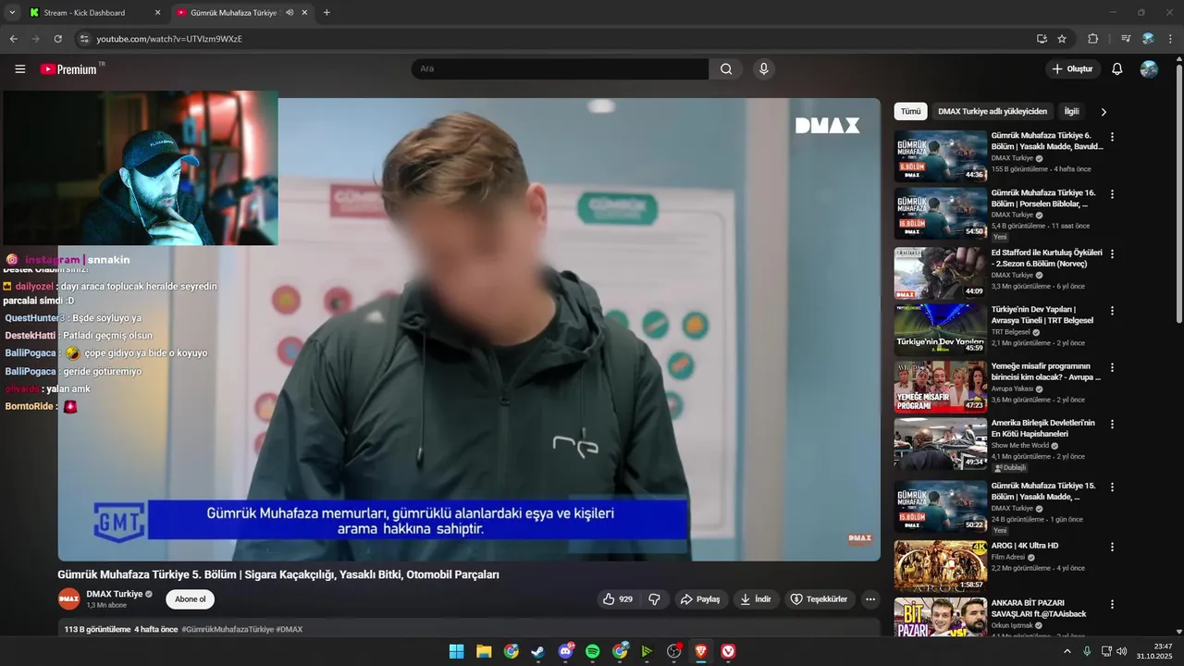1184x666 pixels.
Task: Start voice search with microphone icon
Action: click(763, 69)
